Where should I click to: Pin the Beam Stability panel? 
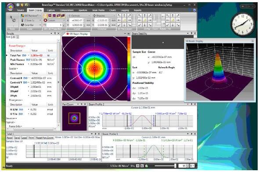pos(191,33)
